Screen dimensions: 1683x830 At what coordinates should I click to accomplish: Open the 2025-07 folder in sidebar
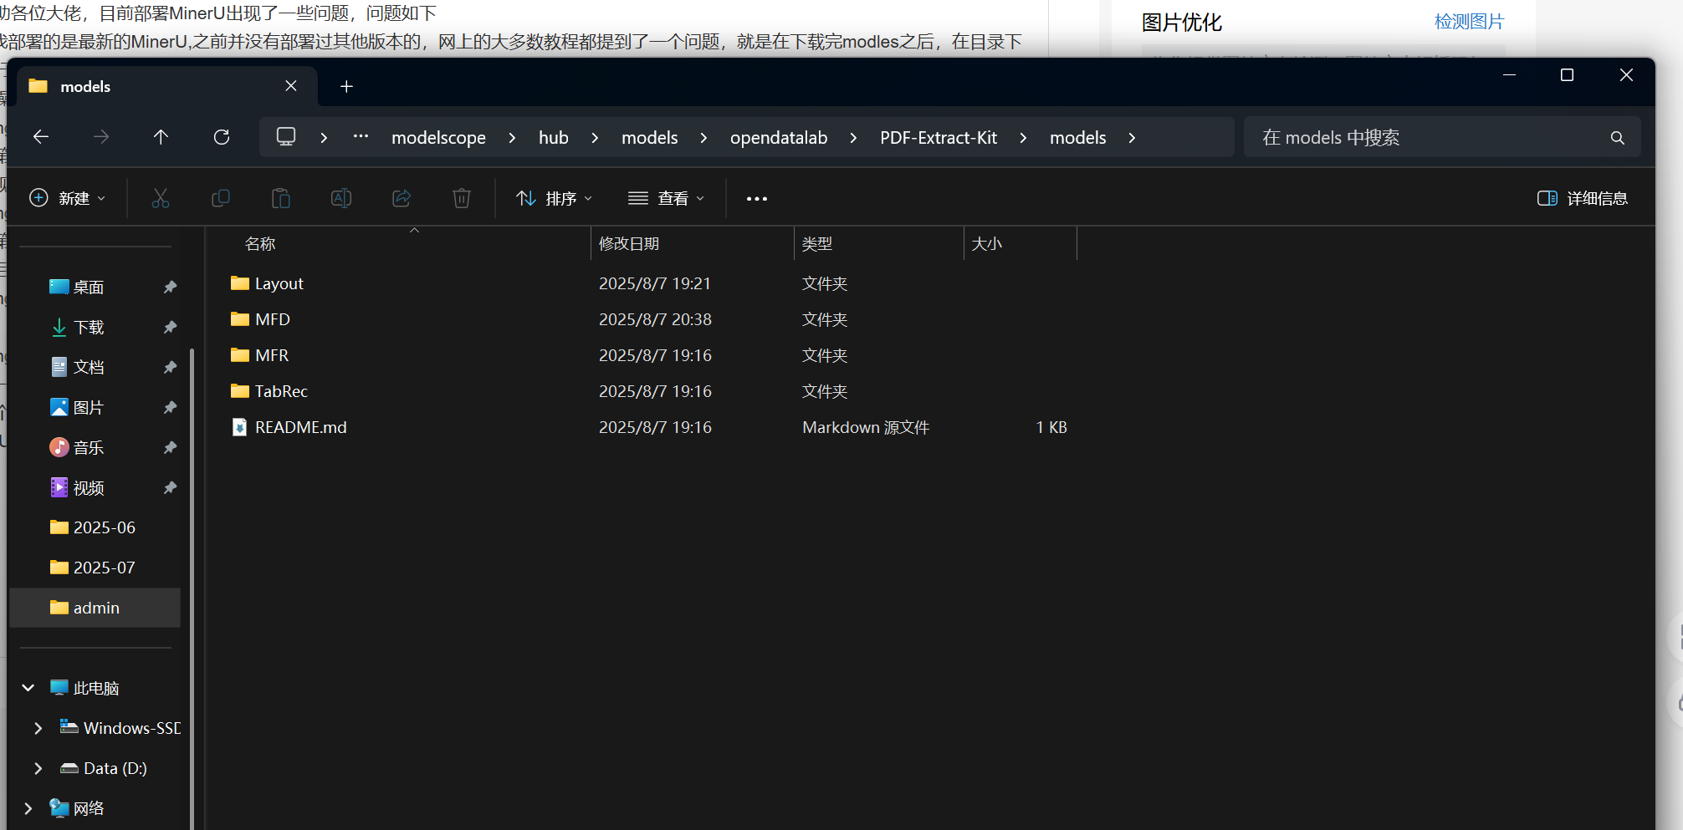pyautogui.click(x=104, y=568)
